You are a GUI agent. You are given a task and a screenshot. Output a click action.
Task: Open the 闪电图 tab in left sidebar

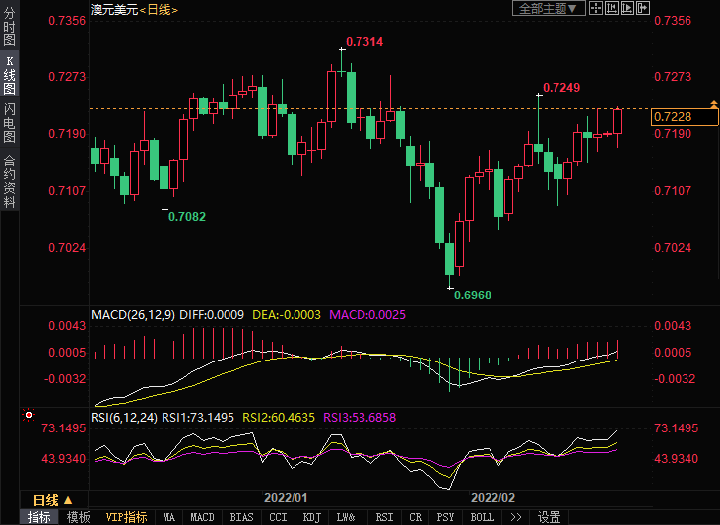(x=9, y=122)
